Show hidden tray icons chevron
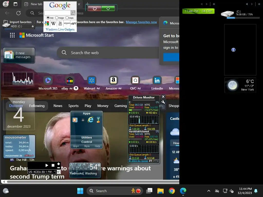 tap(209, 191)
